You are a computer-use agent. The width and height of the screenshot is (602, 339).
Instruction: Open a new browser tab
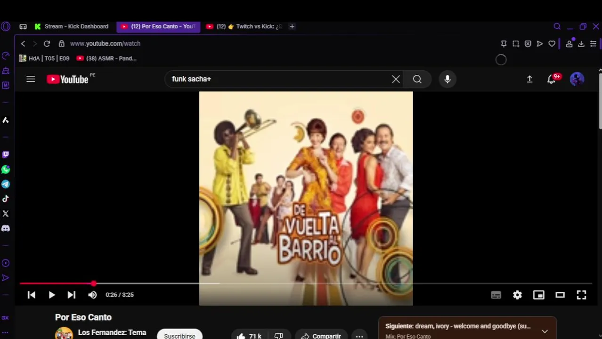tap(292, 26)
